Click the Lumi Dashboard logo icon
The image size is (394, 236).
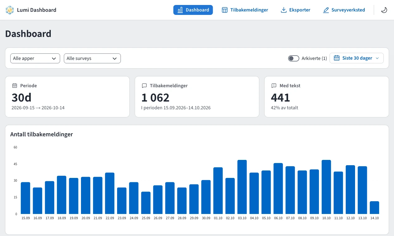(x=10, y=10)
